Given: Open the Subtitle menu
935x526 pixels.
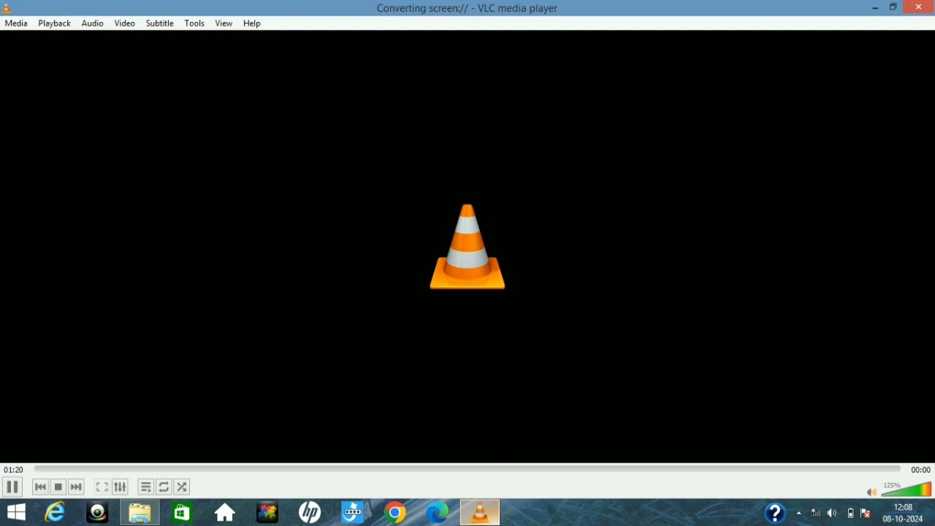Looking at the screenshot, I should pyautogui.click(x=160, y=23).
